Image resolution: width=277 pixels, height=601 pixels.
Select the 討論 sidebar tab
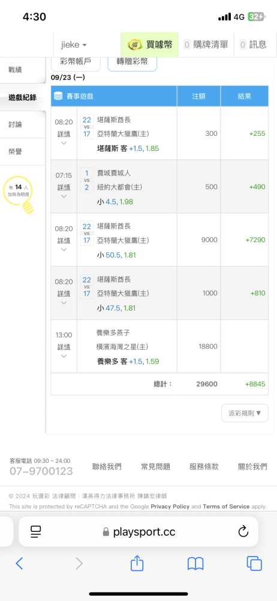click(x=16, y=124)
